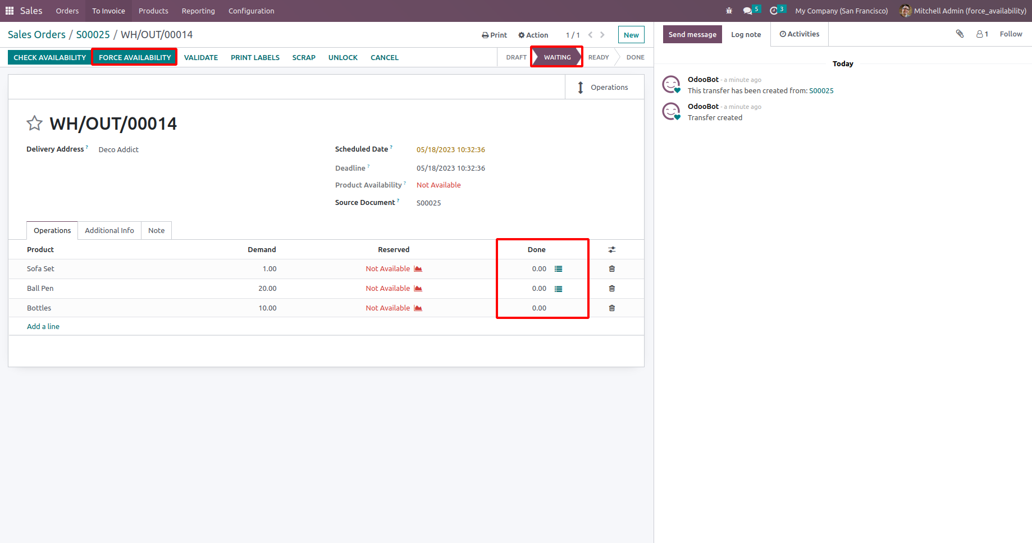Screen dimensions: 1032x543
Task: Click Scrap button
Action: click(x=304, y=57)
